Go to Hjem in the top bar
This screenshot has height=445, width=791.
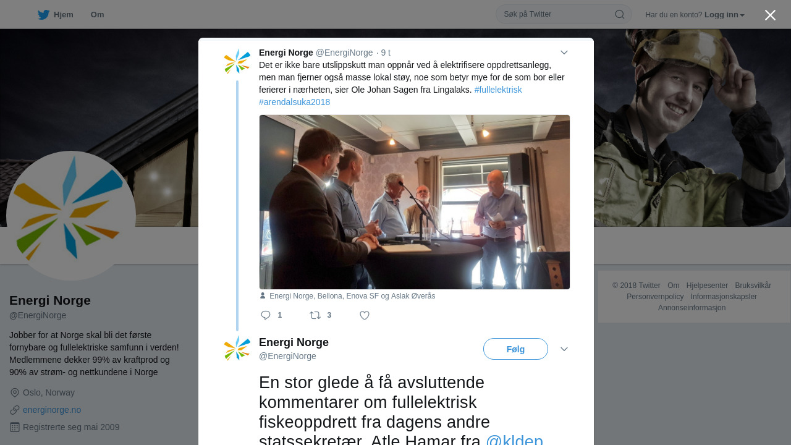click(x=56, y=15)
